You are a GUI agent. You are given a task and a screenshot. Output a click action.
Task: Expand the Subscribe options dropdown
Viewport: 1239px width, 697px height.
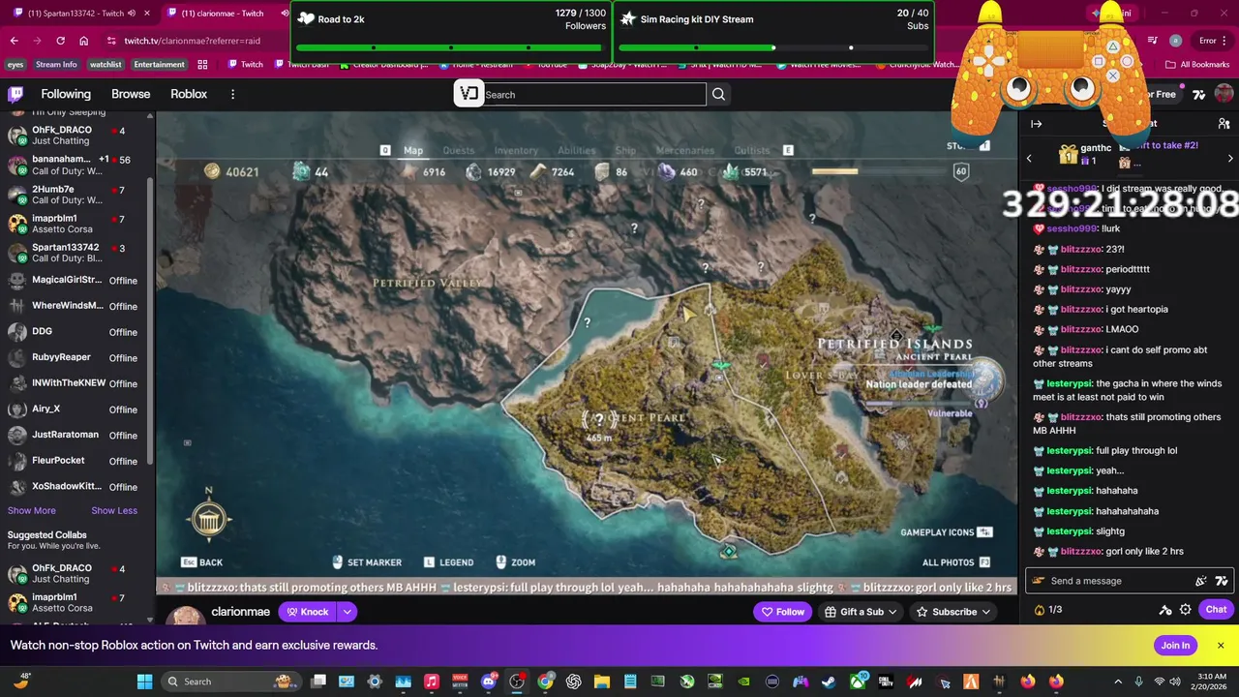[x=986, y=612]
